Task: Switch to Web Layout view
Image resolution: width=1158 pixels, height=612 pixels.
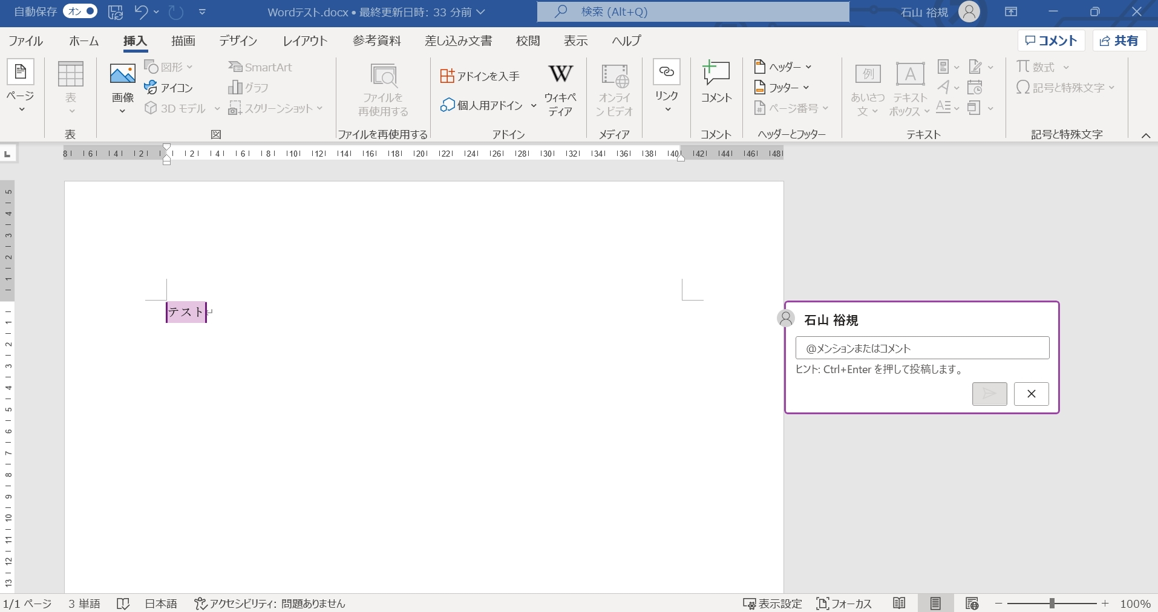Action: point(972,604)
